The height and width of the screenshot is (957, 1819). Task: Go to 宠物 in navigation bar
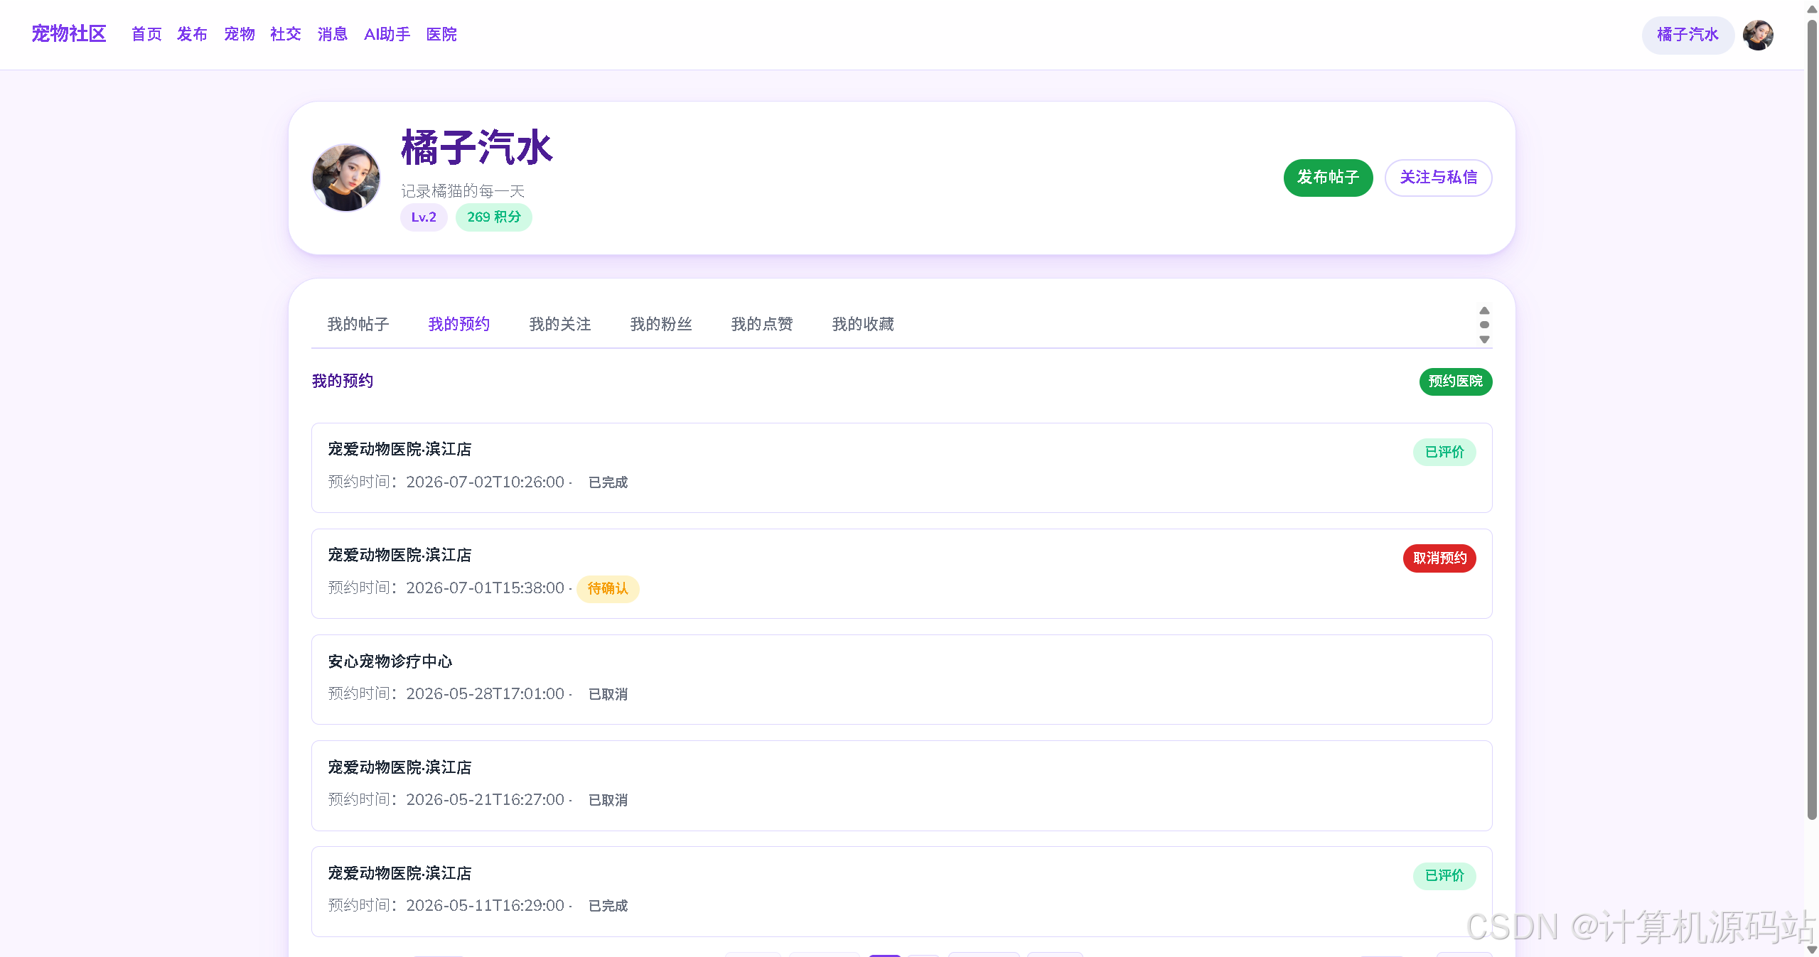(239, 34)
